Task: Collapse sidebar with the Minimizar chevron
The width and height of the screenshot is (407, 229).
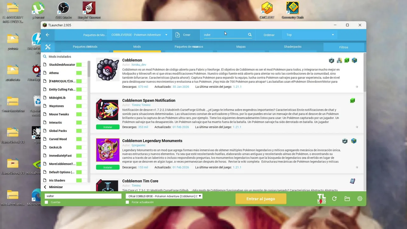Action: coord(45,187)
